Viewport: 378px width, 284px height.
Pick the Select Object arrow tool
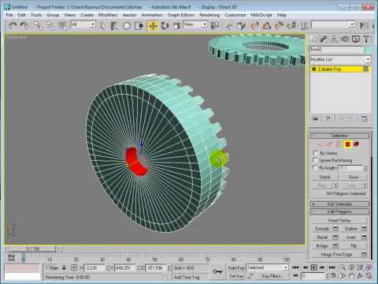coord(102,25)
